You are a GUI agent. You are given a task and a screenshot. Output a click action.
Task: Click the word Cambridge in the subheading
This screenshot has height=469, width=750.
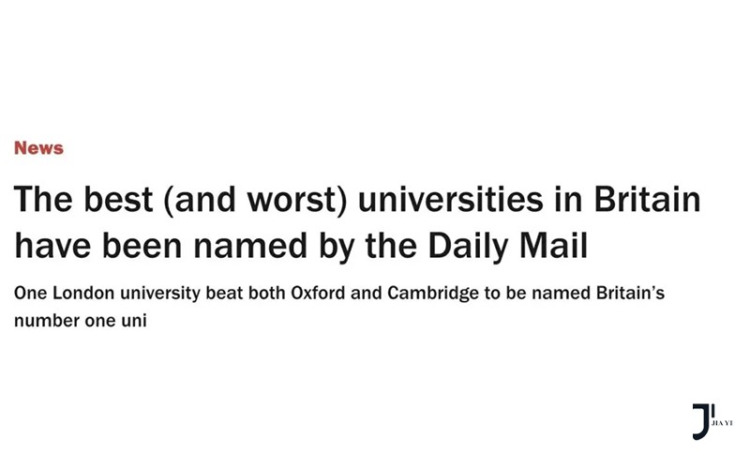(x=433, y=293)
